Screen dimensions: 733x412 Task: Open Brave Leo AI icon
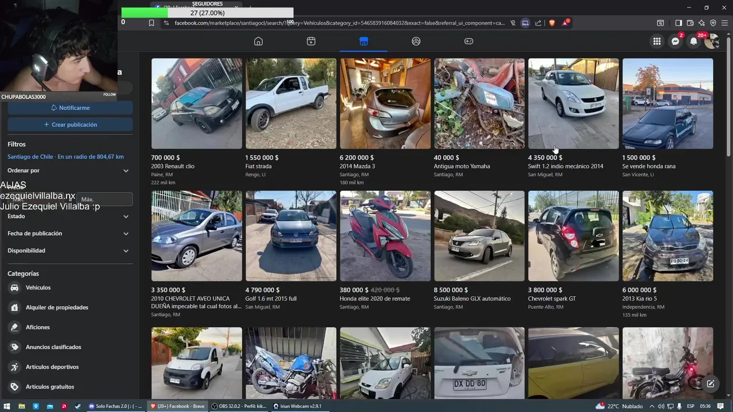702,23
